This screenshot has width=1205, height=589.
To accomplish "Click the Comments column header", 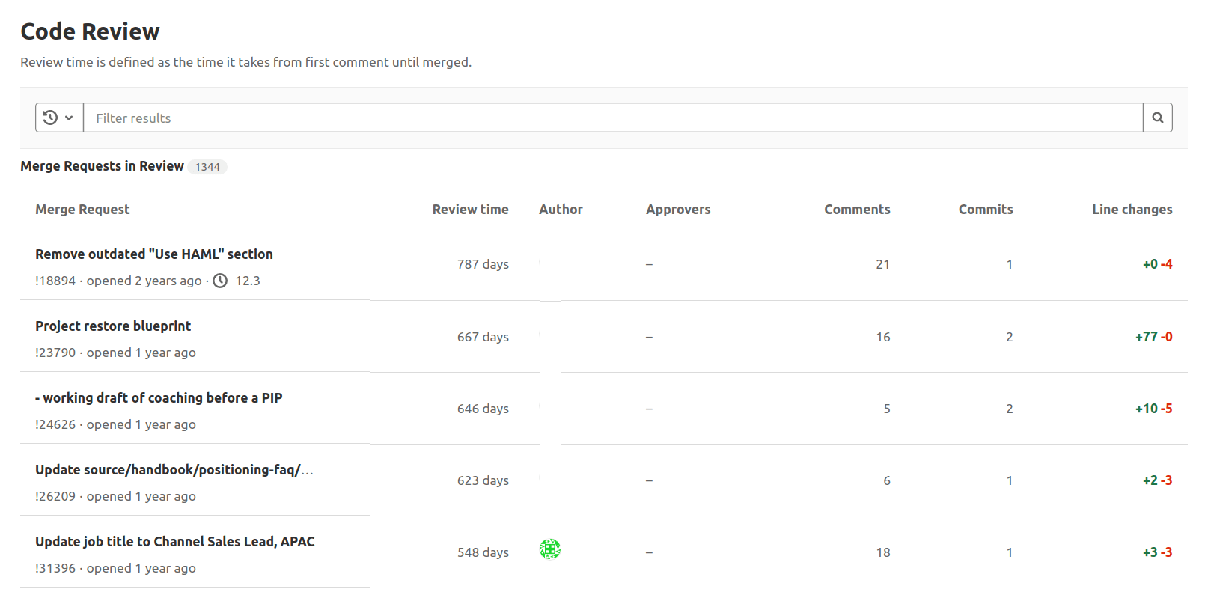I will pos(857,210).
